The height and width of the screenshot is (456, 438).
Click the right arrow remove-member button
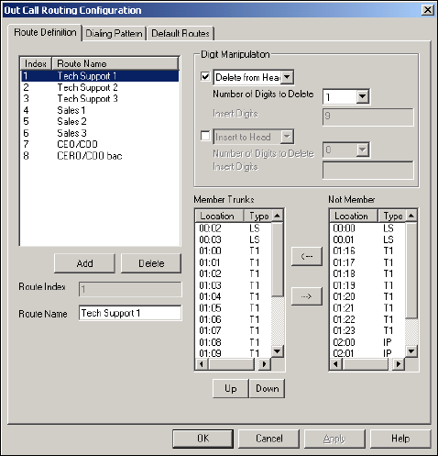(x=307, y=296)
